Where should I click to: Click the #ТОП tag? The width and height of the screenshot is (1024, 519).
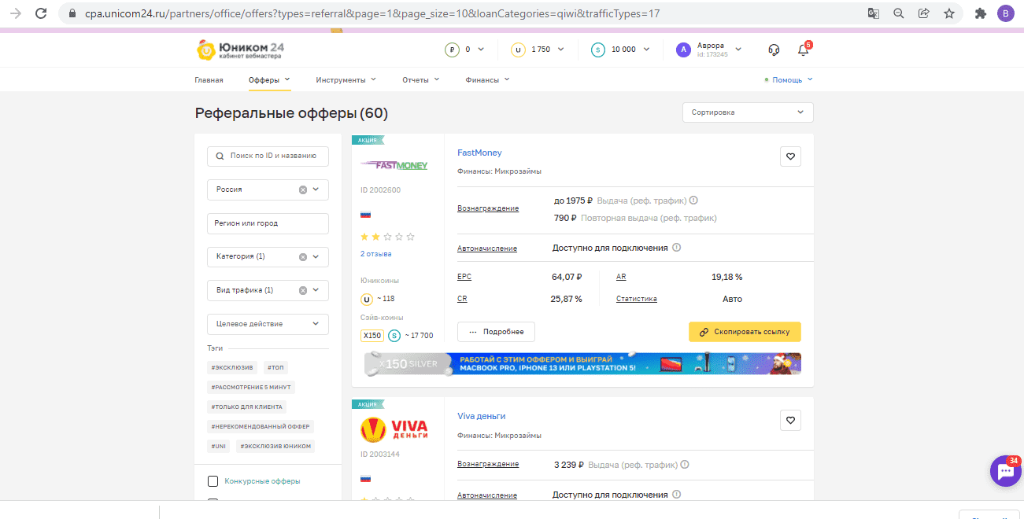click(x=275, y=367)
